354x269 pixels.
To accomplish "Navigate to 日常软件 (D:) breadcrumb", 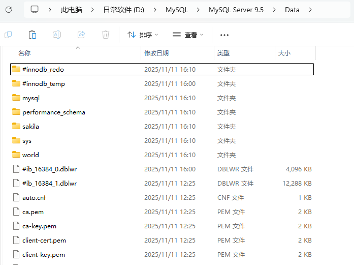I will [124, 10].
